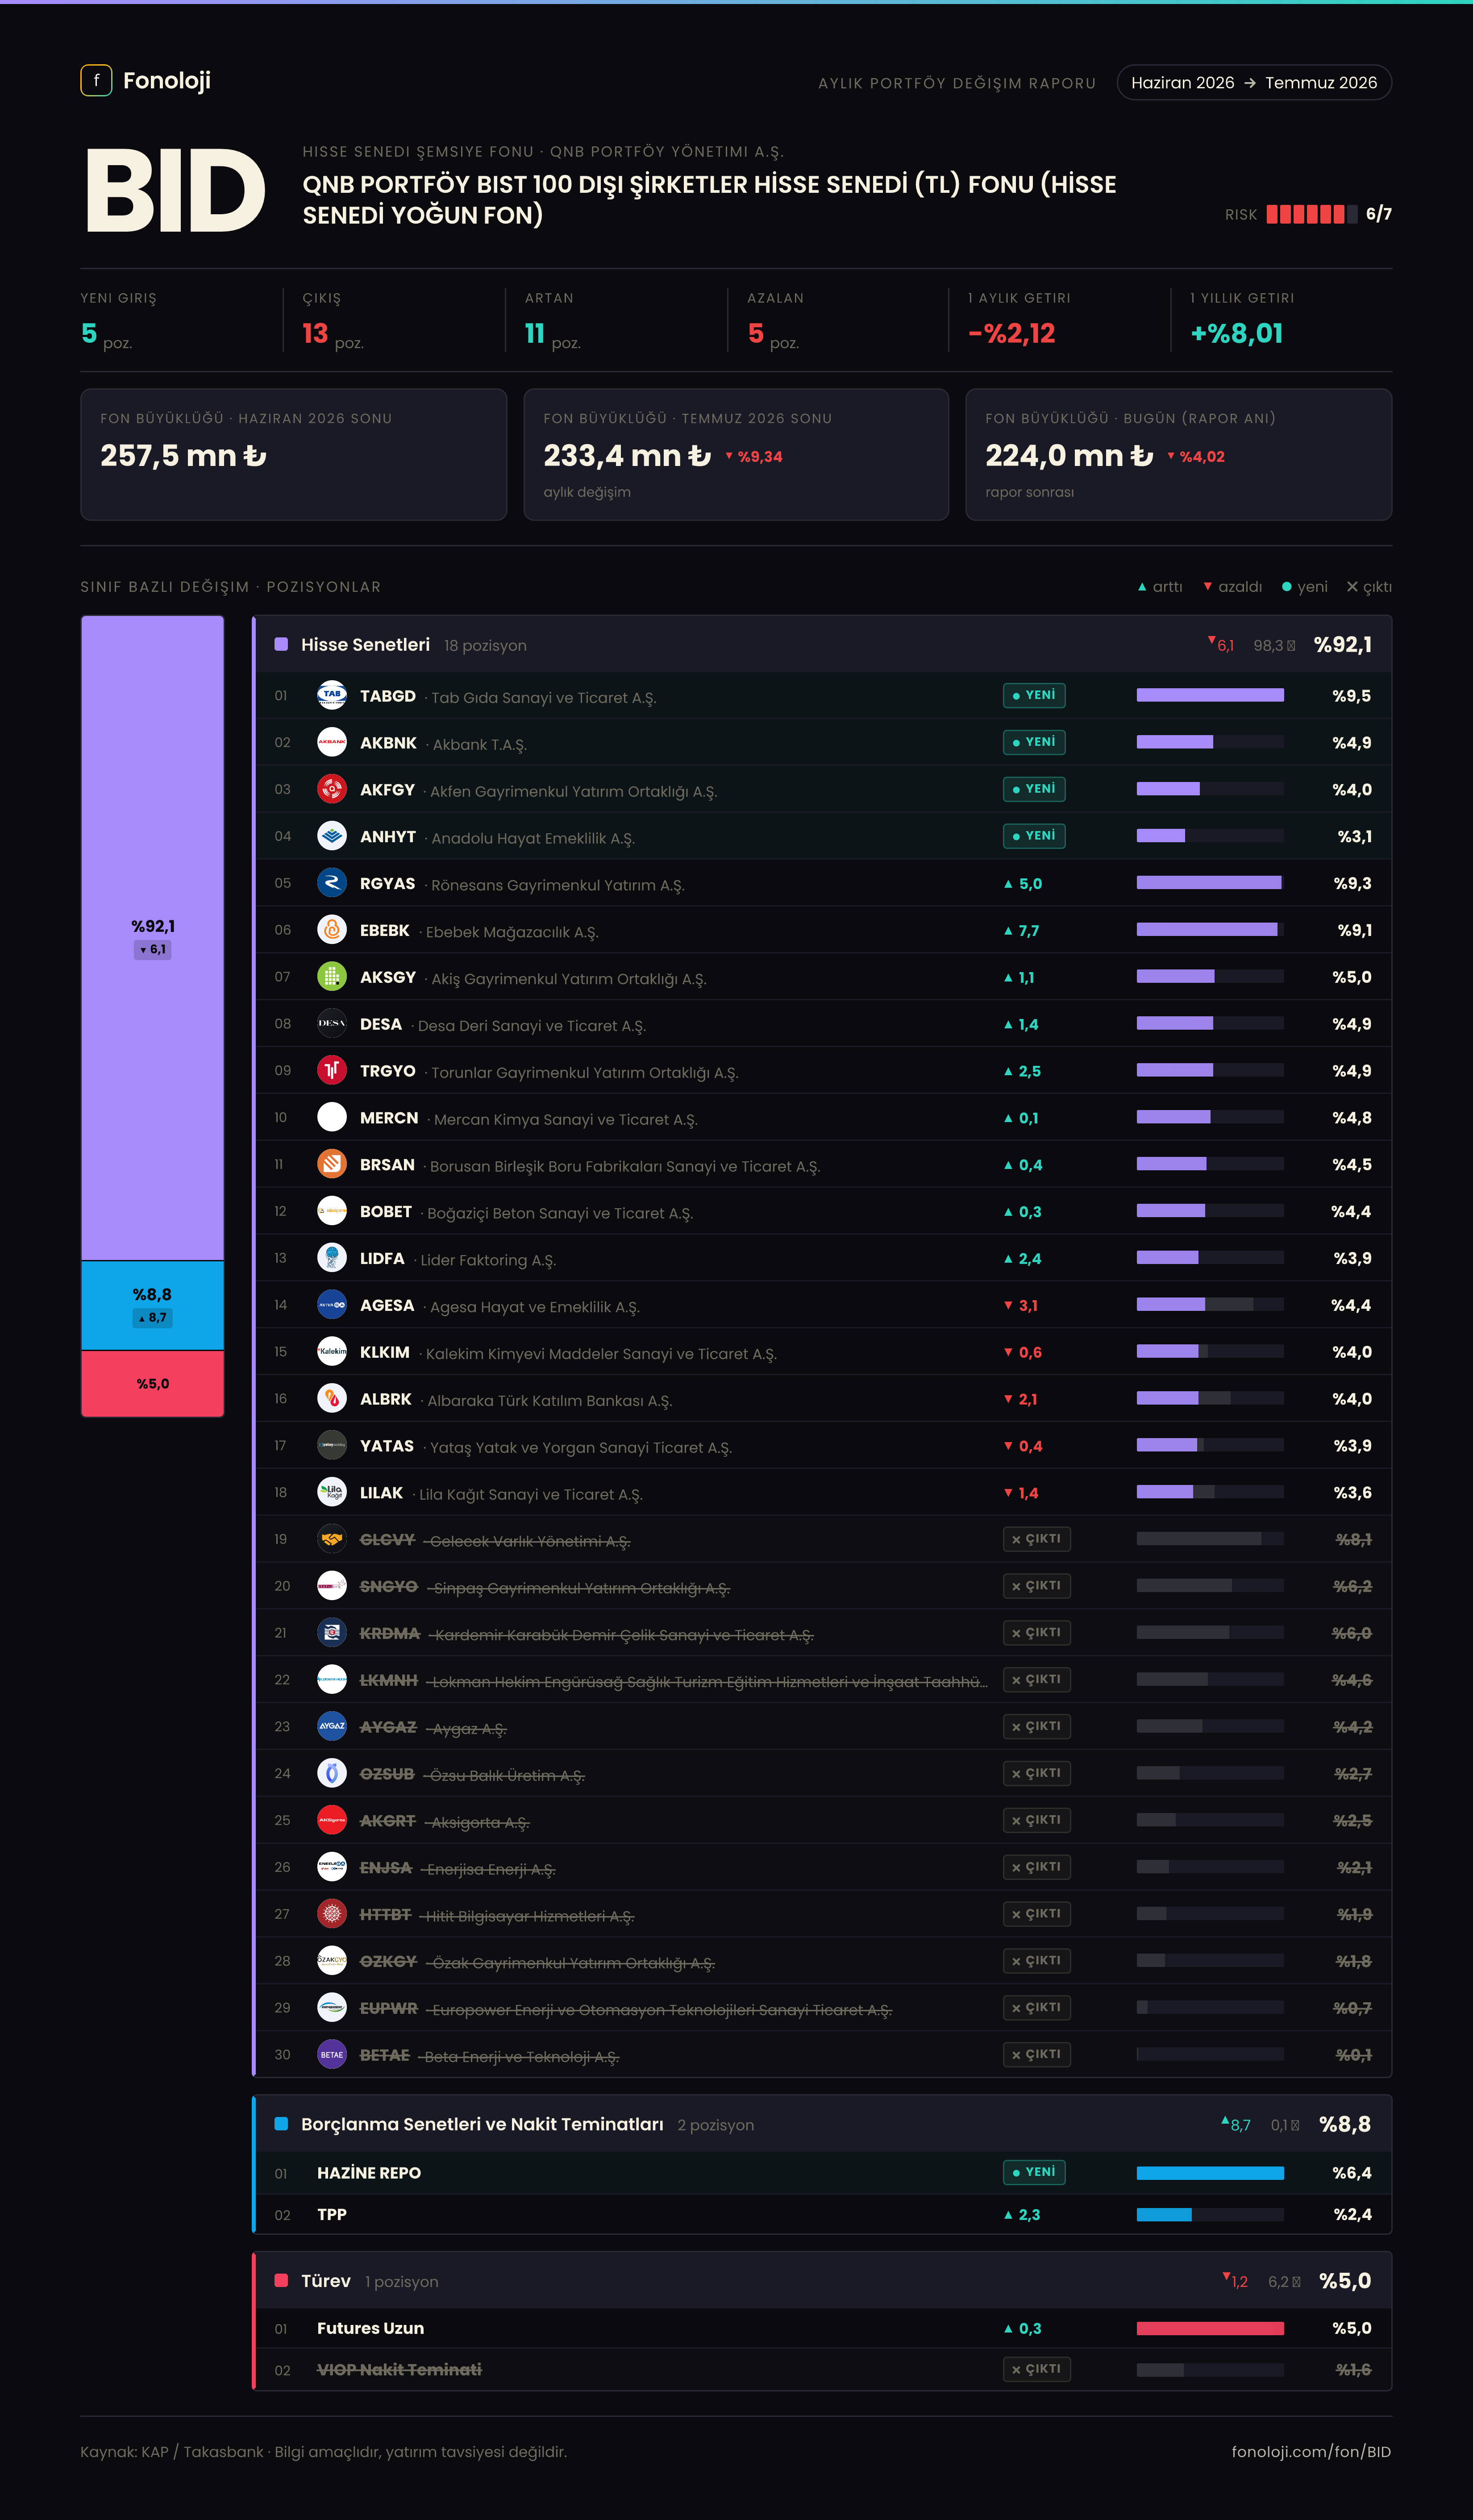Click the YENİ badge on TABGD row

tap(1034, 695)
